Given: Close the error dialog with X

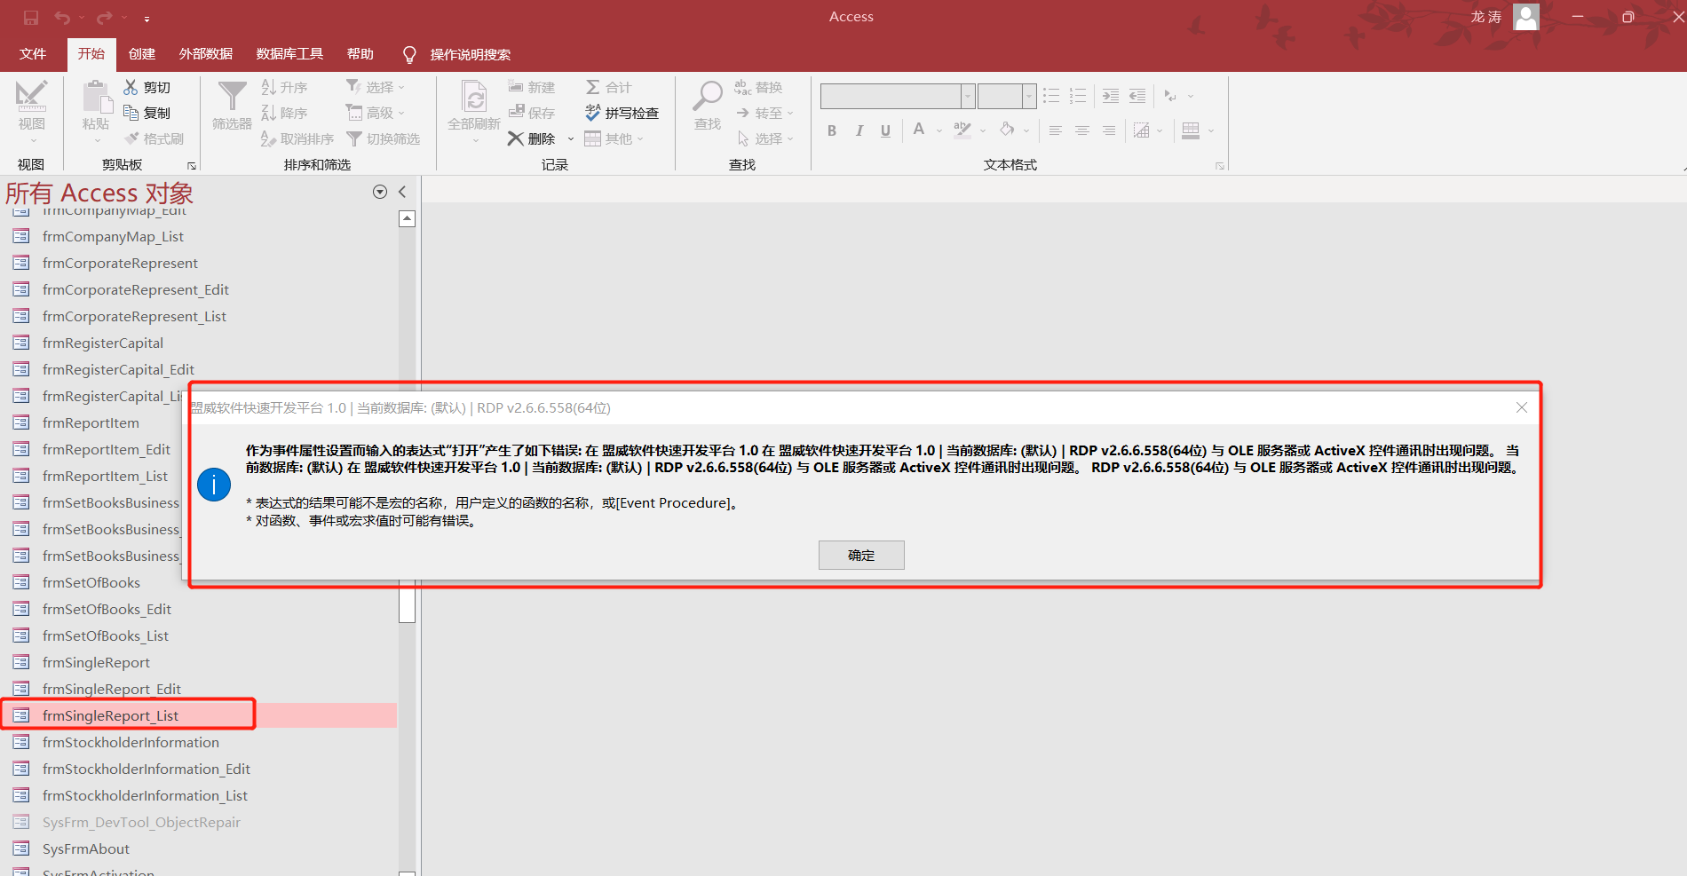Looking at the screenshot, I should (x=1522, y=407).
